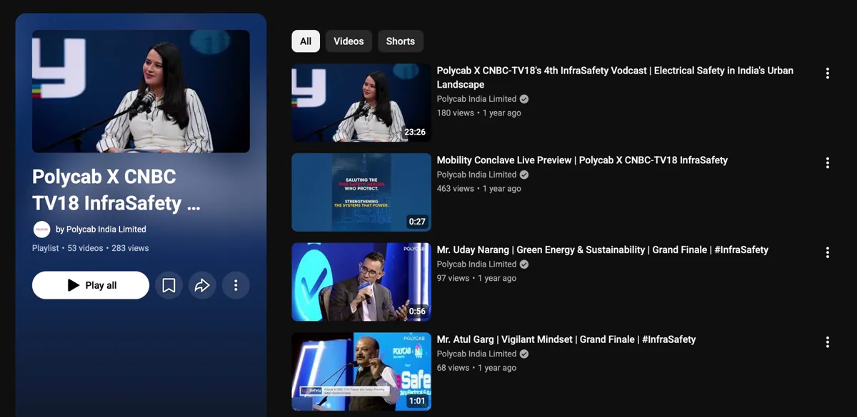Open options for the Mr. Uday Narang video

pyautogui.click(x=827, y=252)
